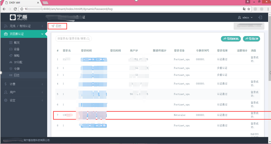Click Fortinet_vpn device in row 8

click(182, 126)
